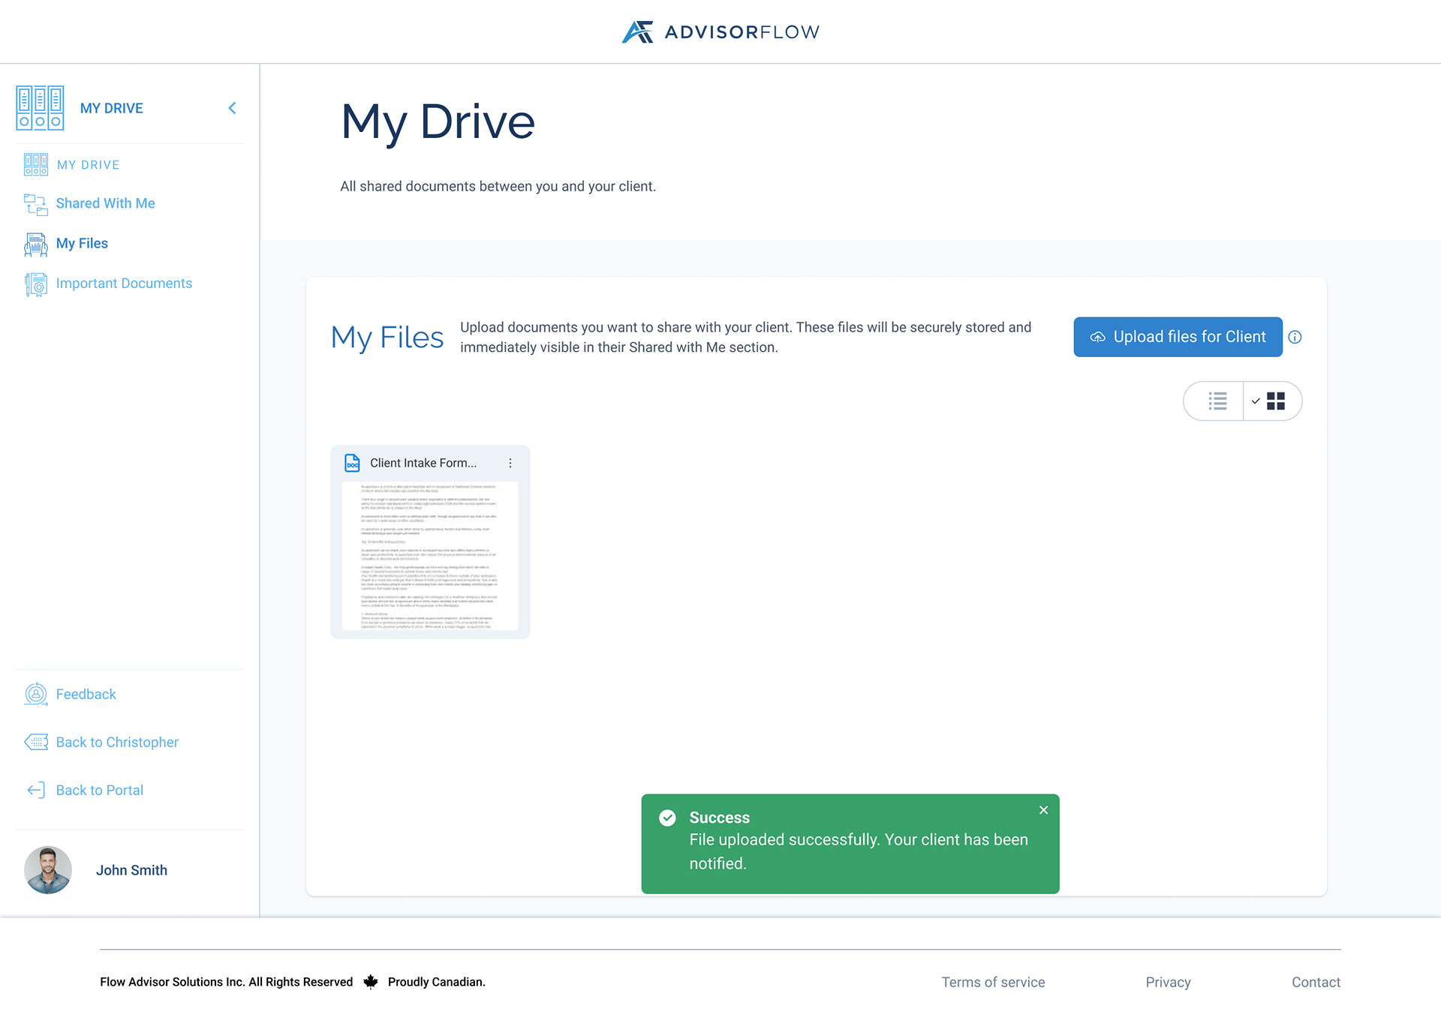Collapse the My Drive sidebar chevron

pyautogui.click(x=232, y=108)
